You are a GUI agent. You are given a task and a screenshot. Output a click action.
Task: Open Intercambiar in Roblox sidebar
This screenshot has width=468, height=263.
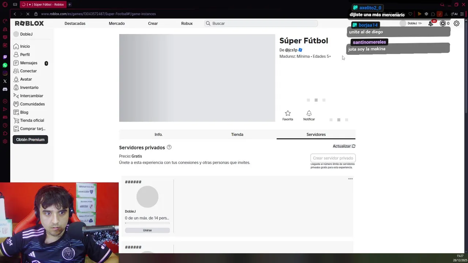(x=28, y=96)
